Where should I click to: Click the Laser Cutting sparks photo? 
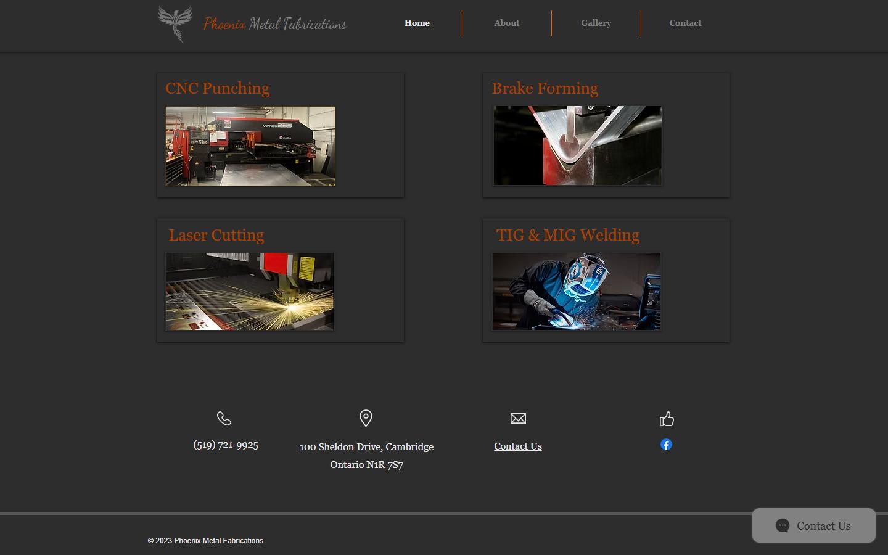pos(250,291)
